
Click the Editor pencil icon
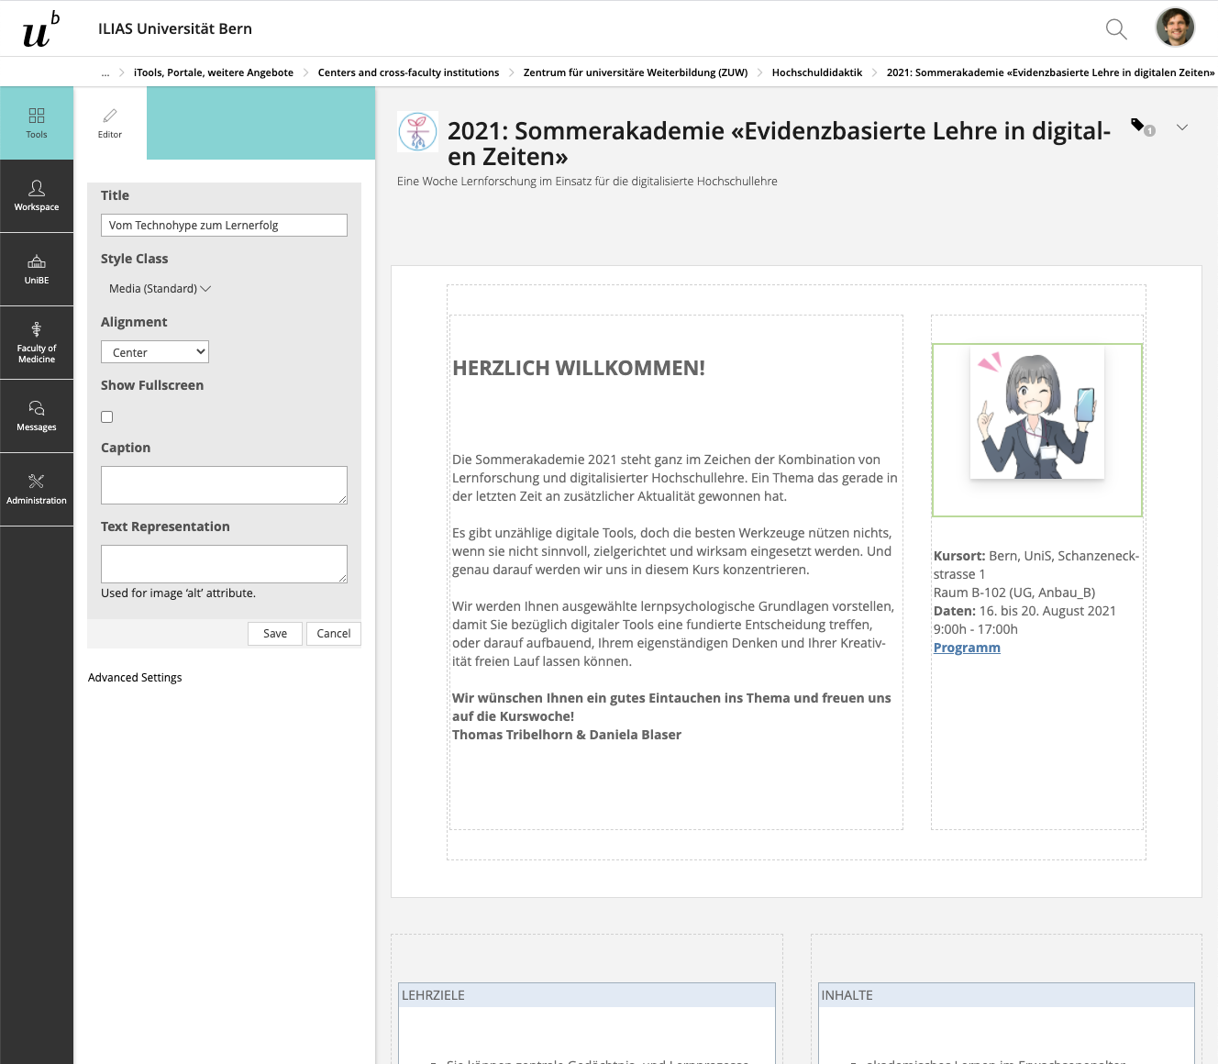(x=110, y=123)
